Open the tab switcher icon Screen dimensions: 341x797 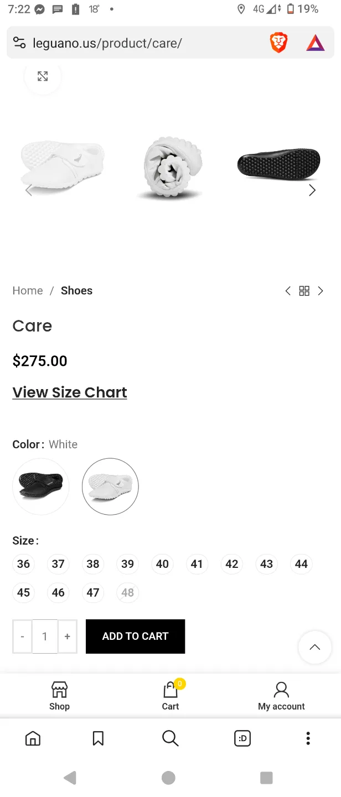click(242, 738)
